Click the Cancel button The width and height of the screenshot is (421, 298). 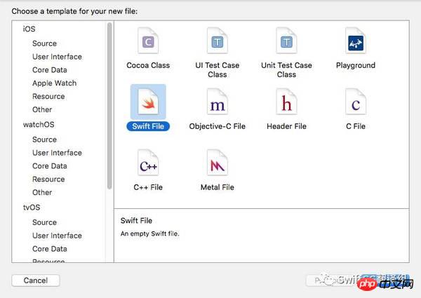point(36,280)
